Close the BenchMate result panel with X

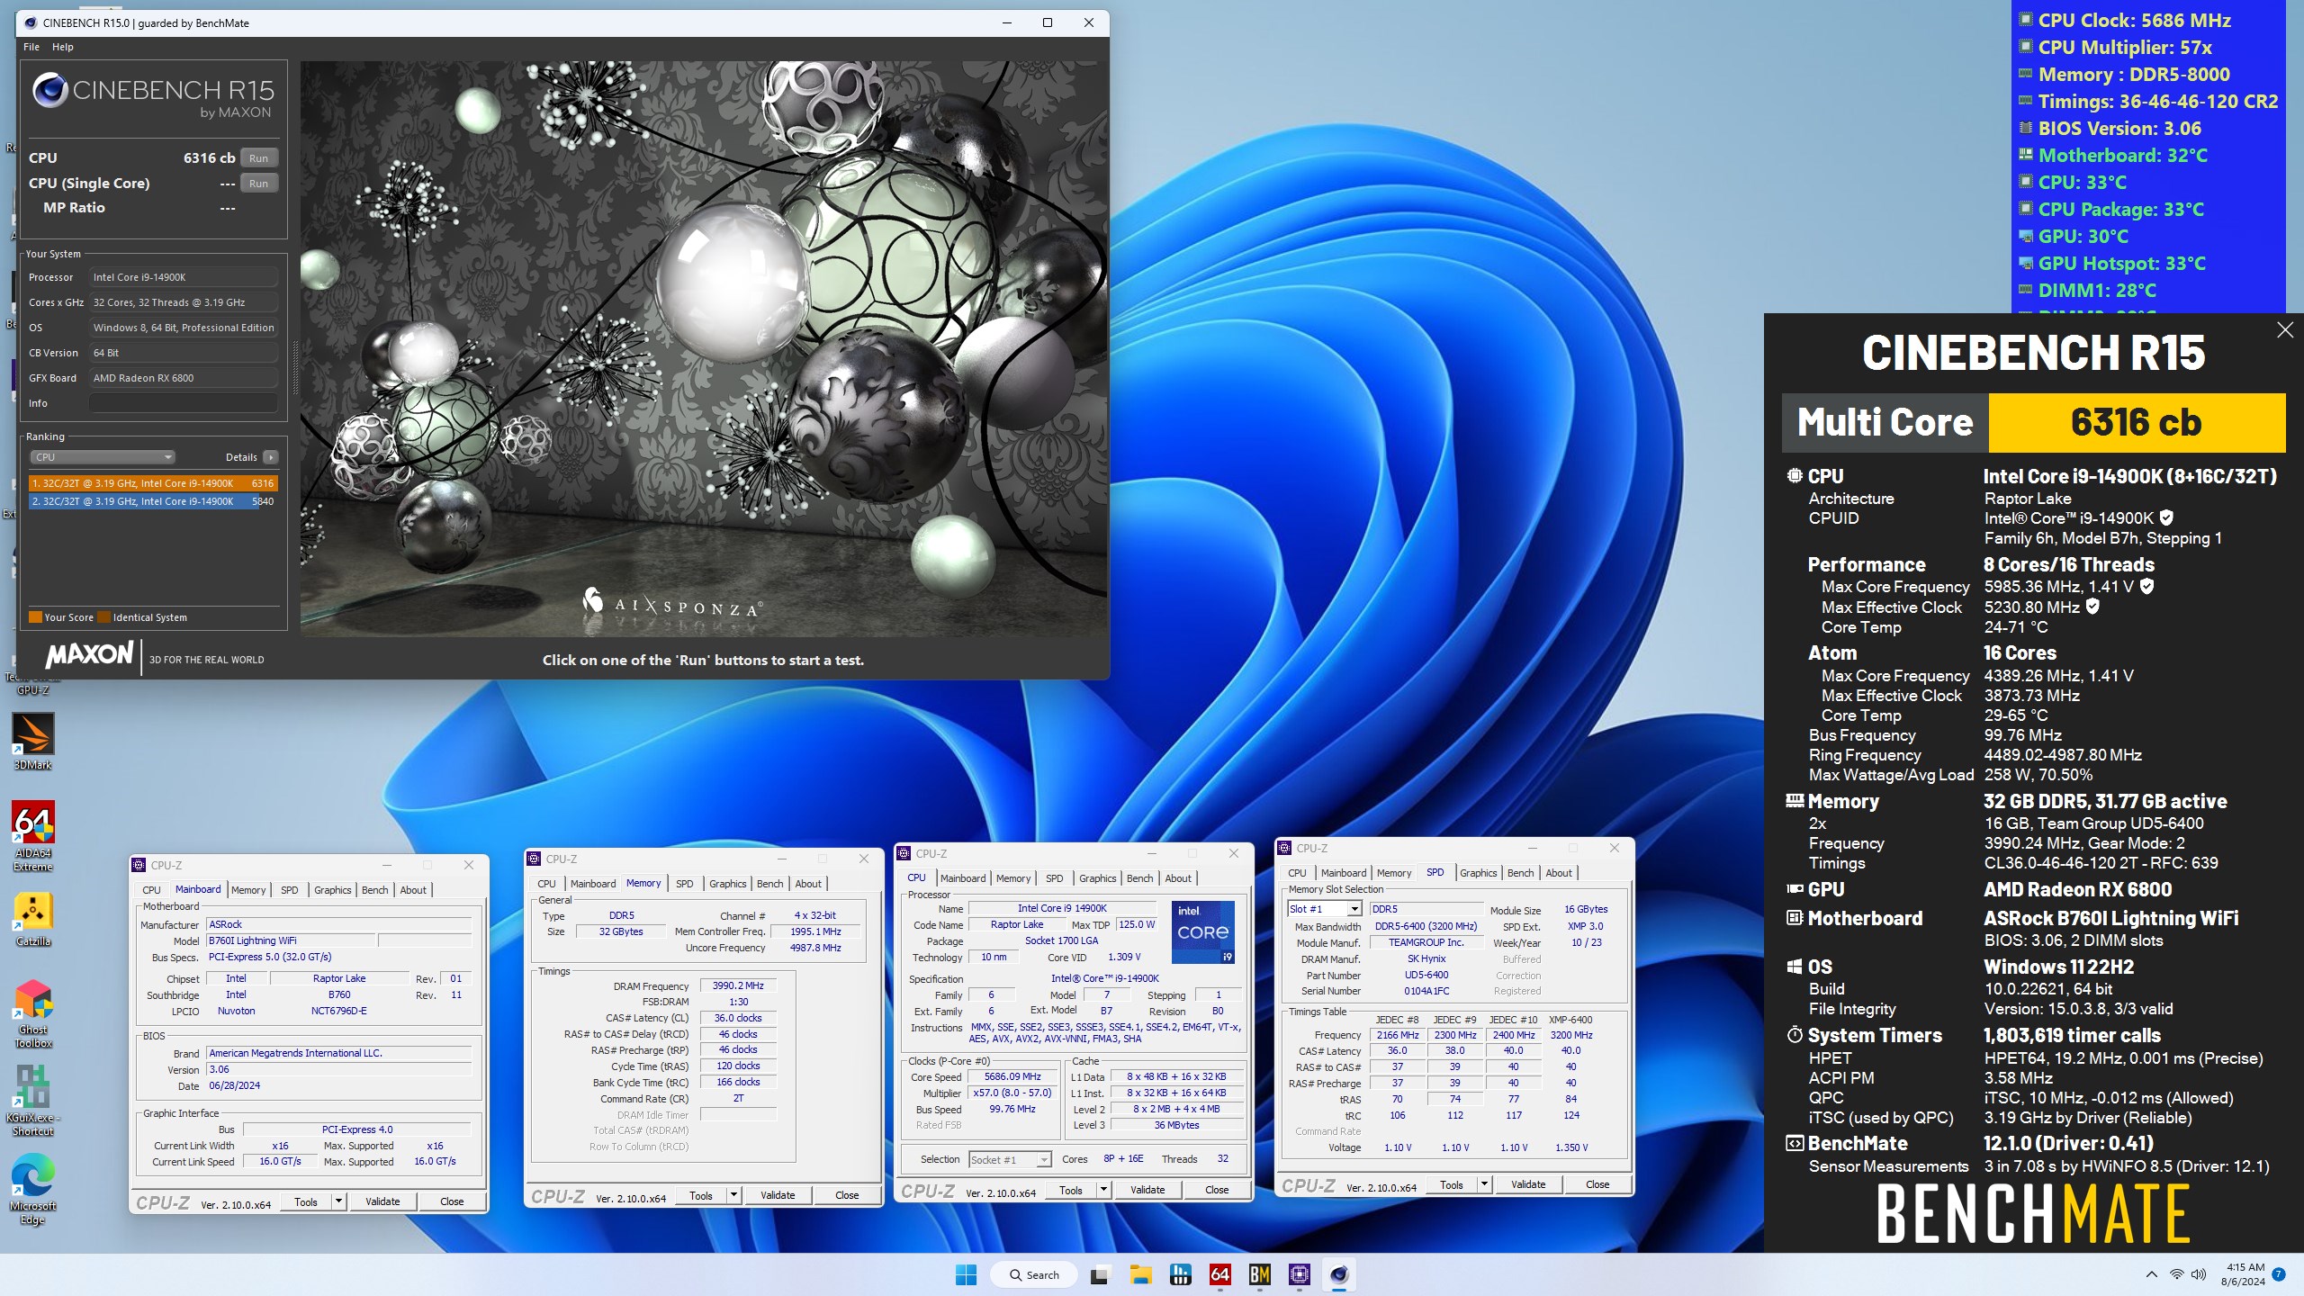tap(2285, 330)
